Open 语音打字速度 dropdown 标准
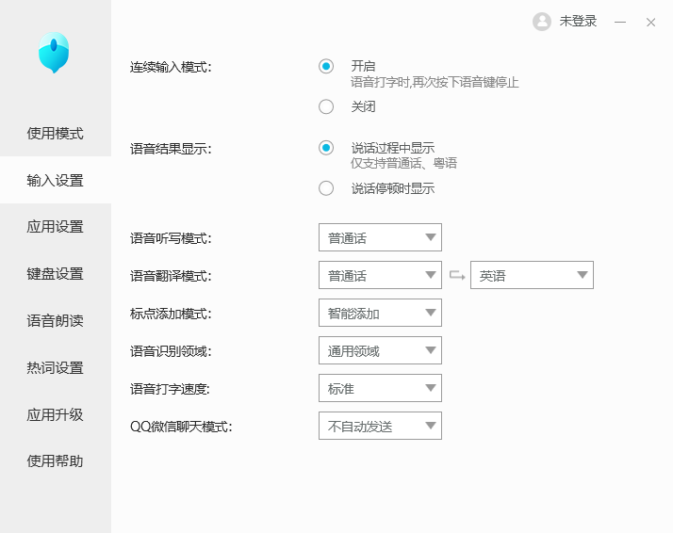This screenshot has width=673, height=533. click(380, 388)
